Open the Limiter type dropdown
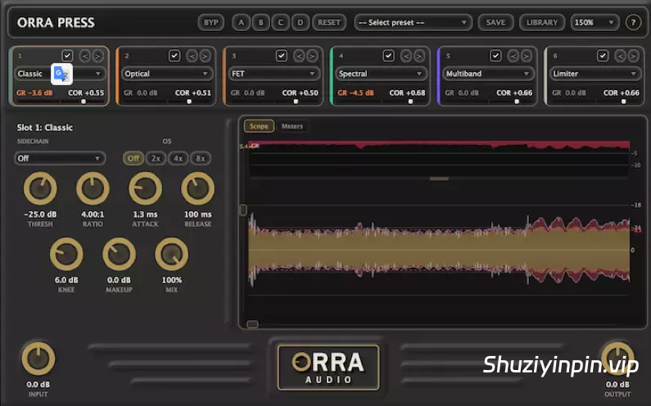This screenshot has height=406, width=651. [x=595, y=74]
